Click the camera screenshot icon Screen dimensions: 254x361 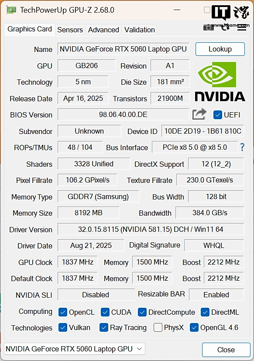click(209, 28)
